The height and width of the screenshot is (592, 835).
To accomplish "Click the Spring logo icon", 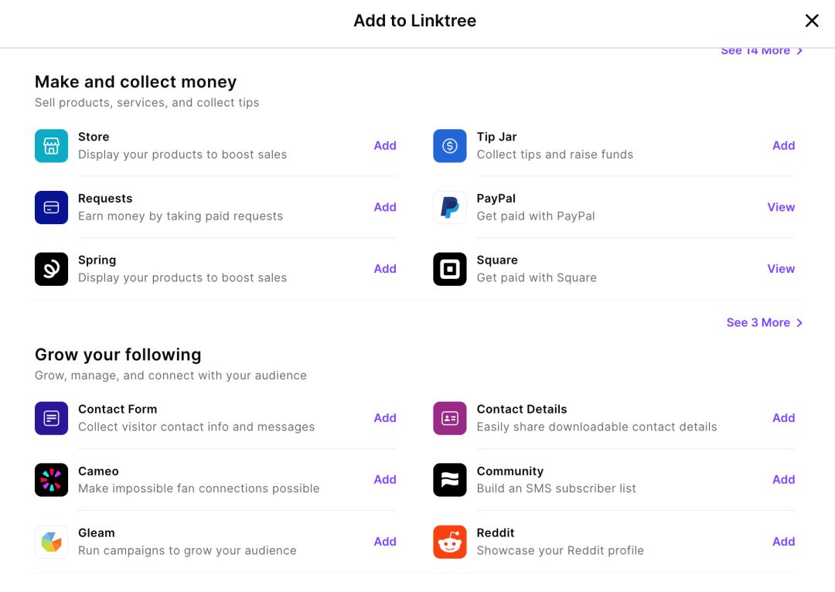I will [x=51, y=269].
